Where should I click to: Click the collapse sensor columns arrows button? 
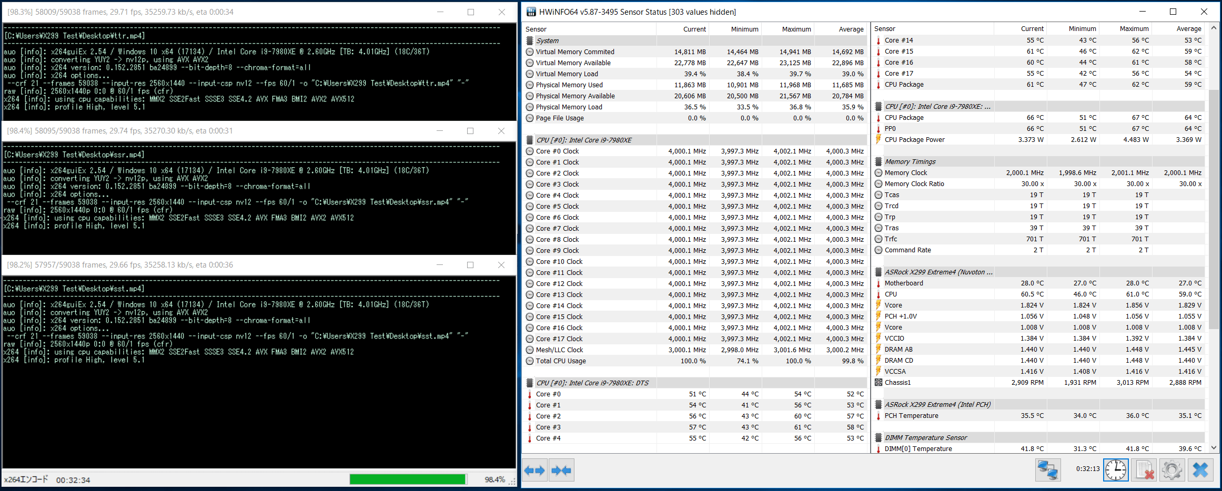[x=561, y=470]
